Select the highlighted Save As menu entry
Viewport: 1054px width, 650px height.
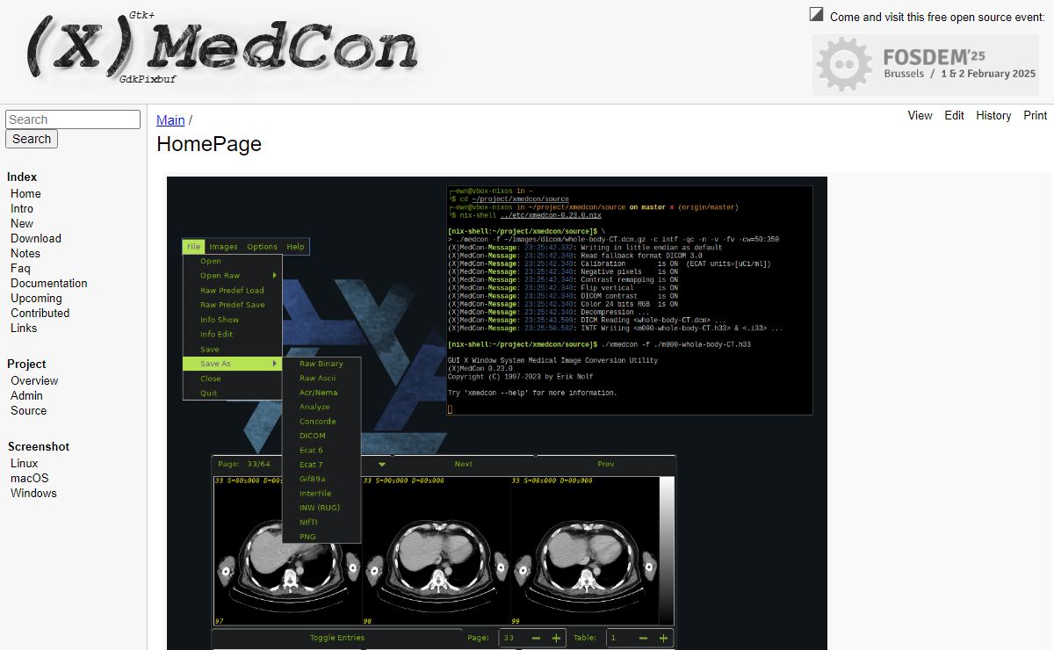click(233, 364)
